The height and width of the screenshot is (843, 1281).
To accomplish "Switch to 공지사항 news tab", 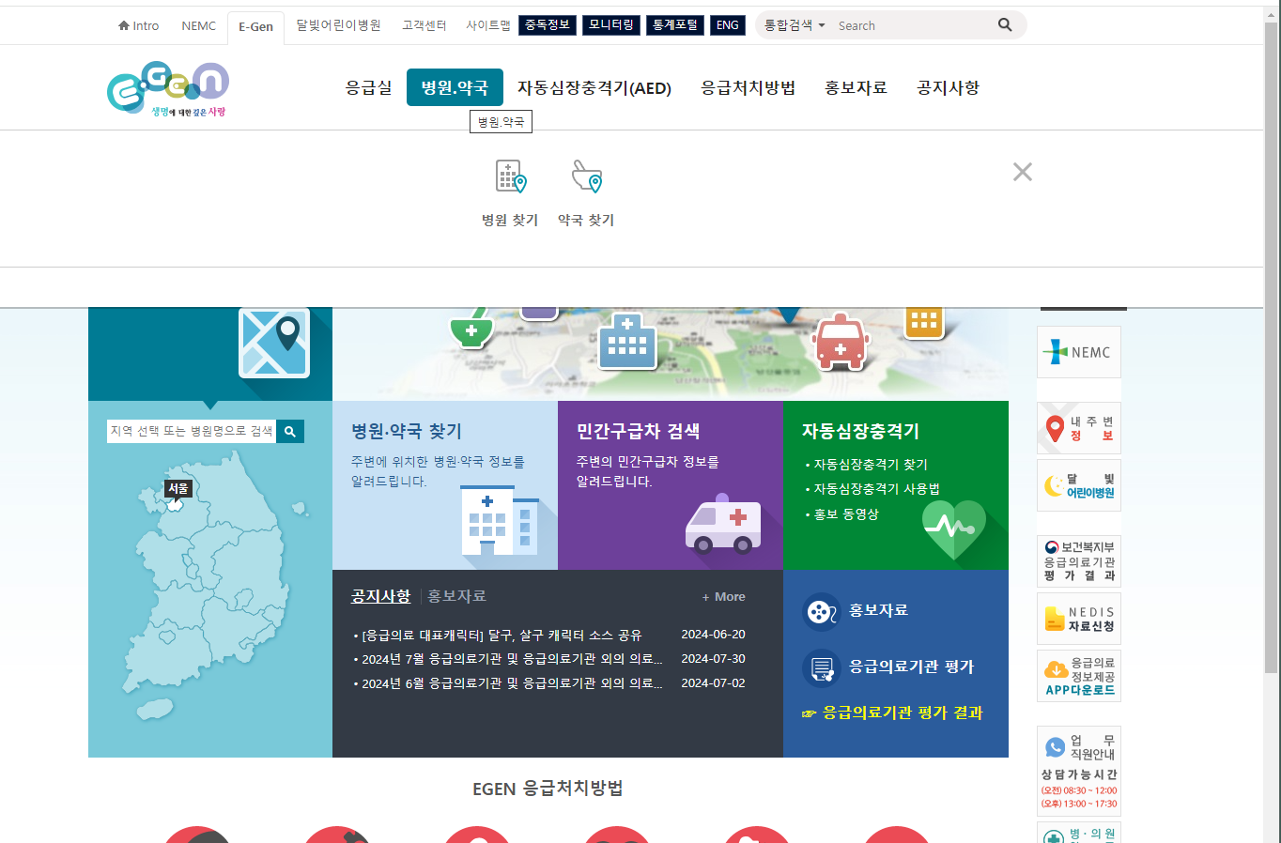I will 380,596.
